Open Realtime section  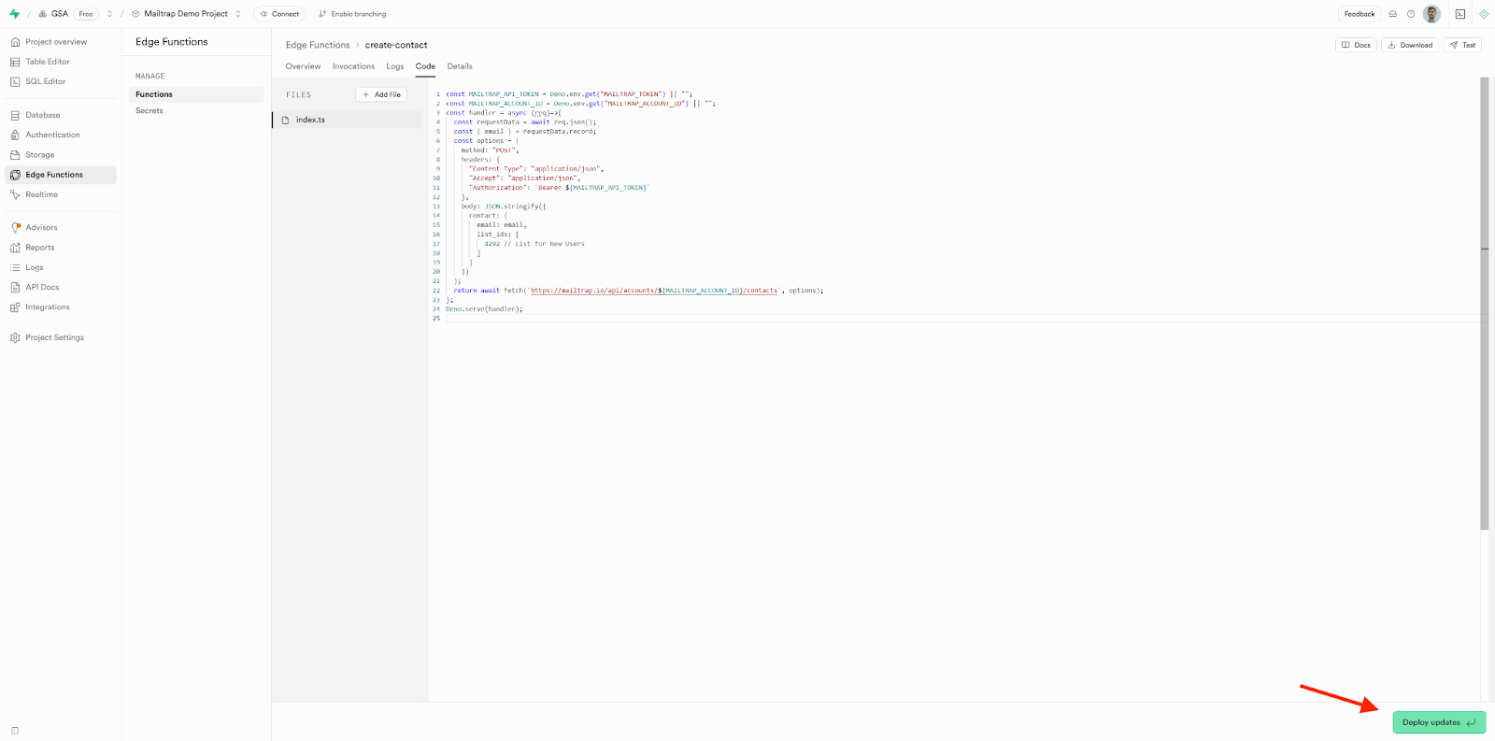click(x=42, y=194)
